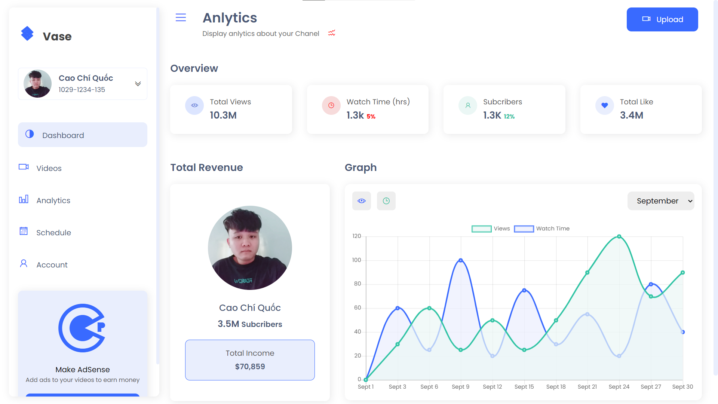Viewport: 718px width, 404px height.
Task: Select the Analytics menu item
Action: click(x=53, y=200)
